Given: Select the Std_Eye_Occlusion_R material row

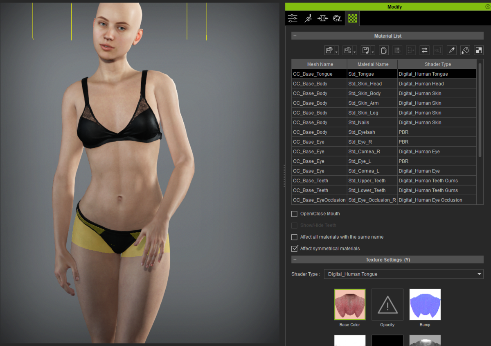Looking at the screenshot, I should point(384,200).
